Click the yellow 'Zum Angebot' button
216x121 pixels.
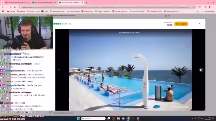coord(181,24)
